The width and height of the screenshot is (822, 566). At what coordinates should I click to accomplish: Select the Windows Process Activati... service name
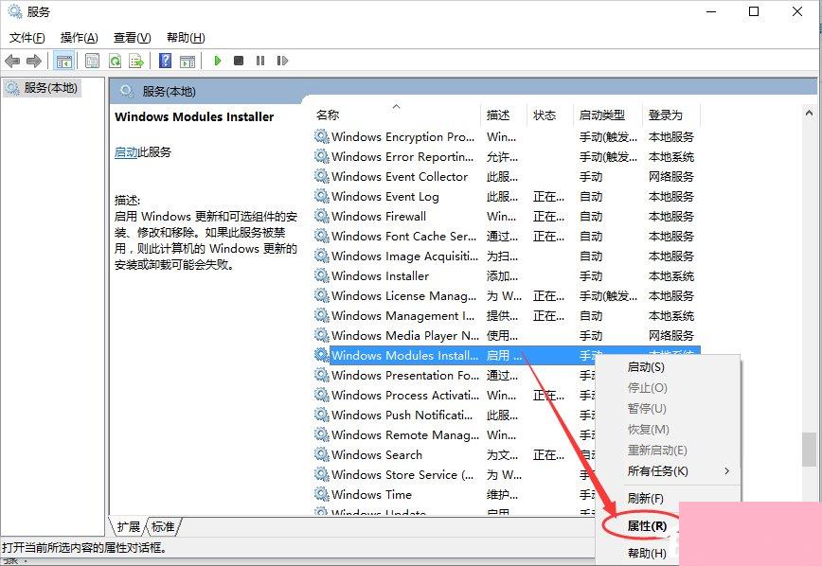pyautogui.click(x=405, y=395)
